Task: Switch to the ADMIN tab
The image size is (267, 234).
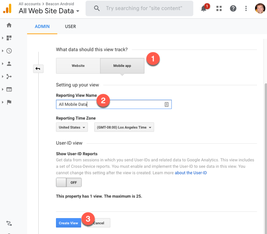Action: pos(42,27)
